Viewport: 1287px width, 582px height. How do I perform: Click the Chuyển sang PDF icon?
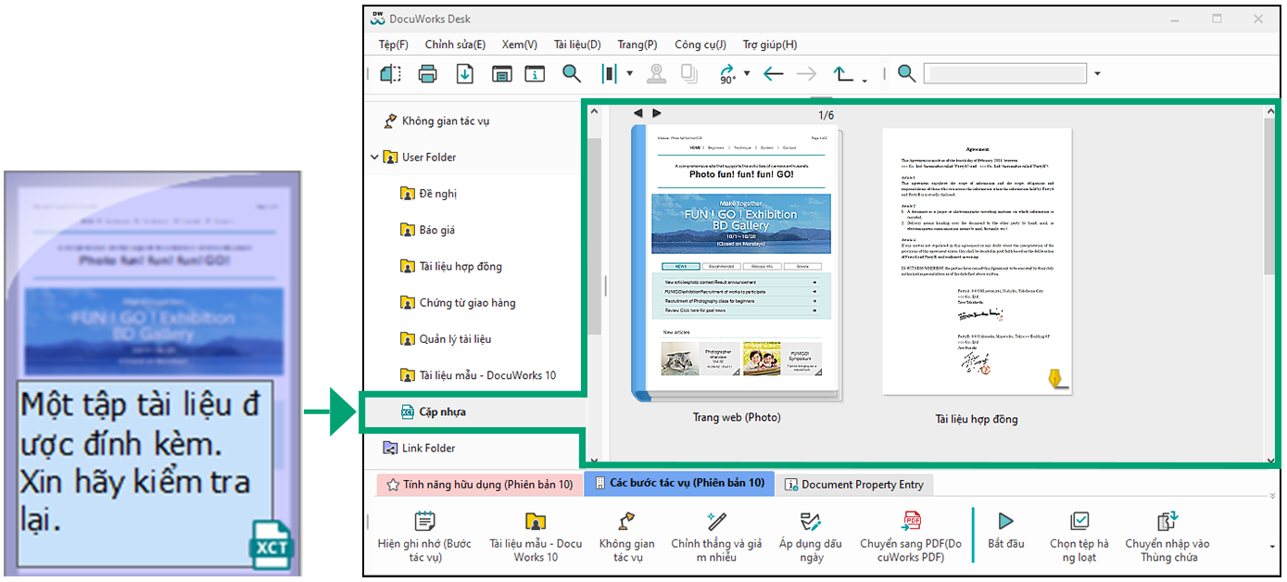[911, 521]
